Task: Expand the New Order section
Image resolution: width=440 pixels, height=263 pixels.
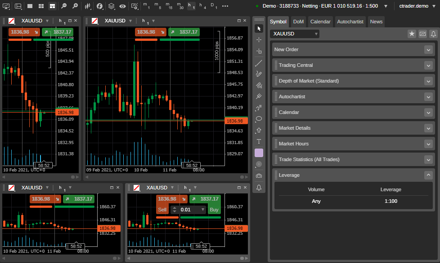Action: pos(428,49)
